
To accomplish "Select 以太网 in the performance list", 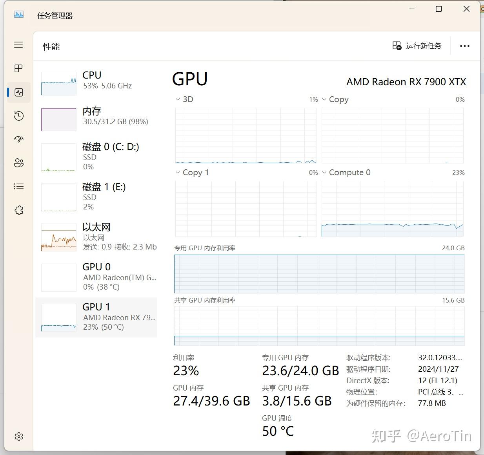I will click(98, 237).
